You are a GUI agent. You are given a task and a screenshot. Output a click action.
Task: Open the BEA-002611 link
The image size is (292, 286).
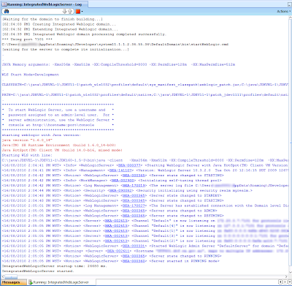(x=118, y=251)
